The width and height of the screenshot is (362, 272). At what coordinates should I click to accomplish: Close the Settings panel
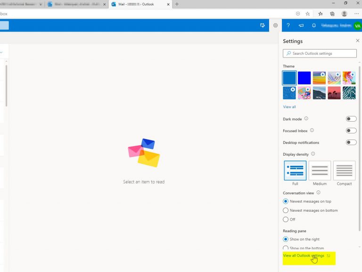pos(358,41)
